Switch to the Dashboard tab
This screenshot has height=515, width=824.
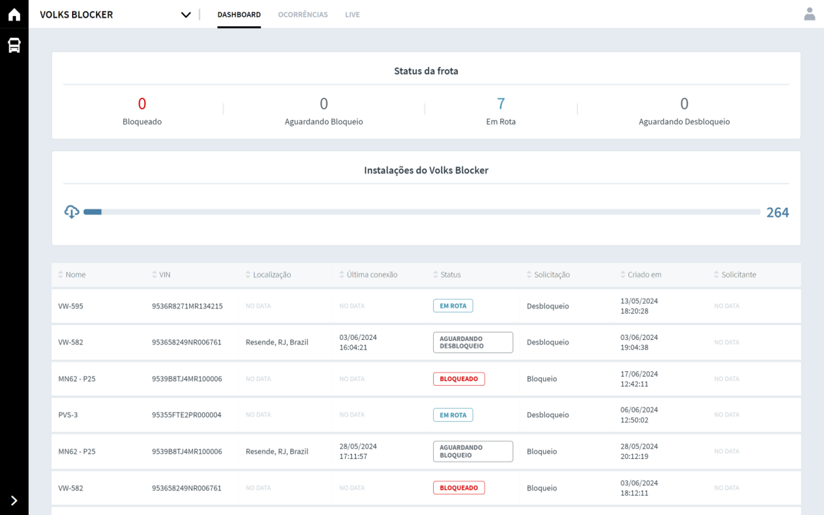coord(239,15)
